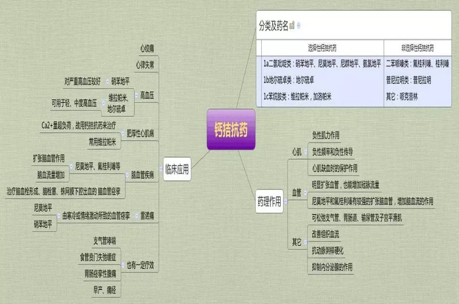Select the 脑血流量增加 node

(x=51, y=175)
